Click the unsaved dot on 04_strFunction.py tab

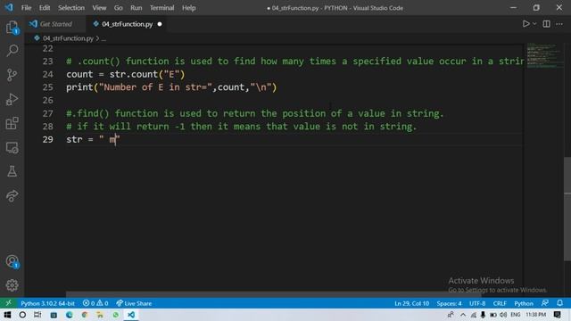[160, 24]
